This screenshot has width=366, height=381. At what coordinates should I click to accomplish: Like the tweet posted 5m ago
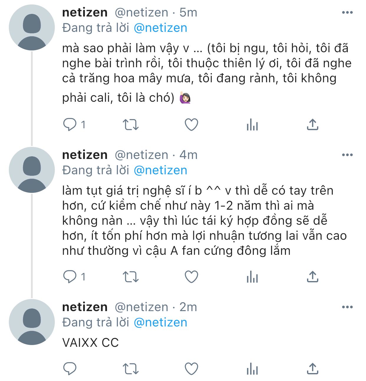192,125
